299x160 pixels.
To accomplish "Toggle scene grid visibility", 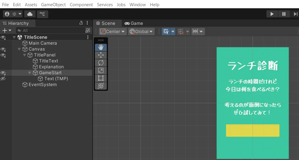I will tap(166, 31).
